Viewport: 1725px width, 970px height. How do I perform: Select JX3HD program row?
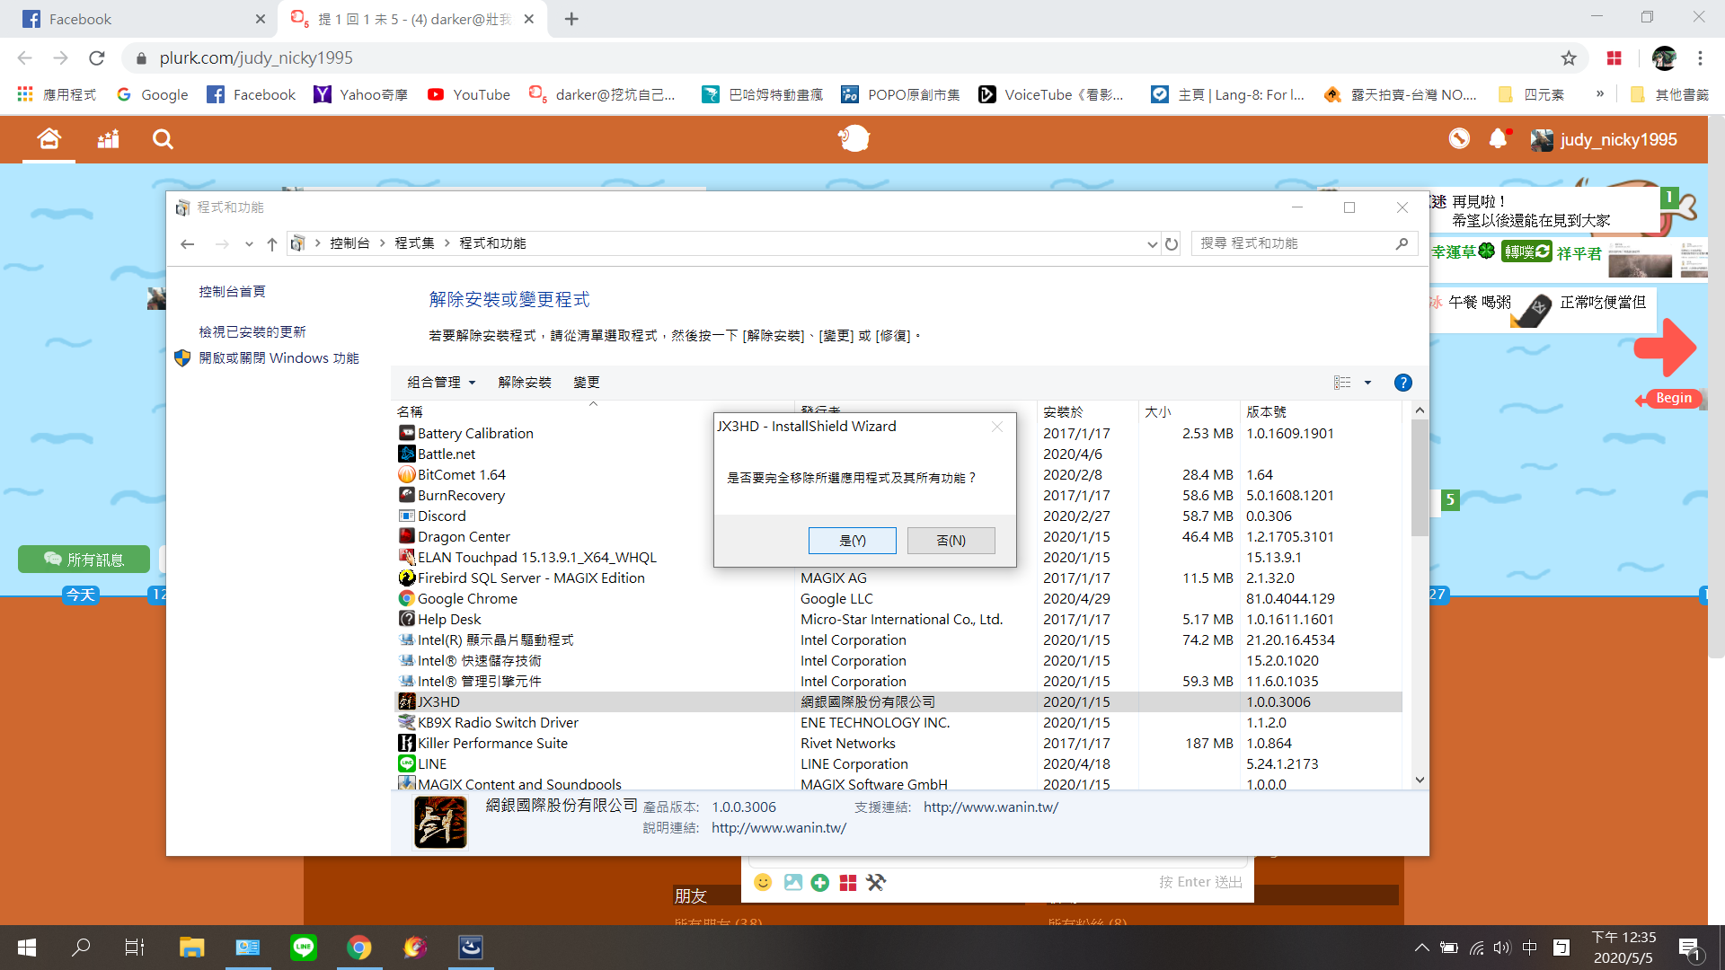(x=897, y=701)
